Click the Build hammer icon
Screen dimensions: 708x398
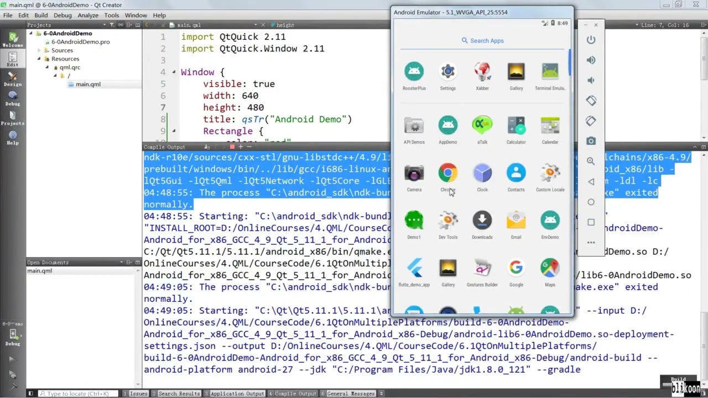pos(13,387)
